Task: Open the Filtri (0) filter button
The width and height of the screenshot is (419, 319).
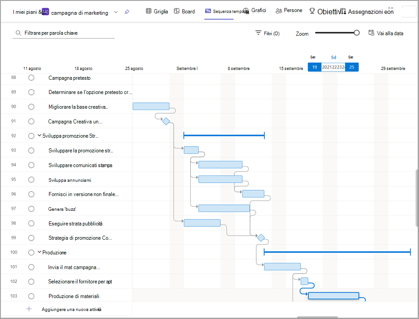Action: [x=267, y=33]
